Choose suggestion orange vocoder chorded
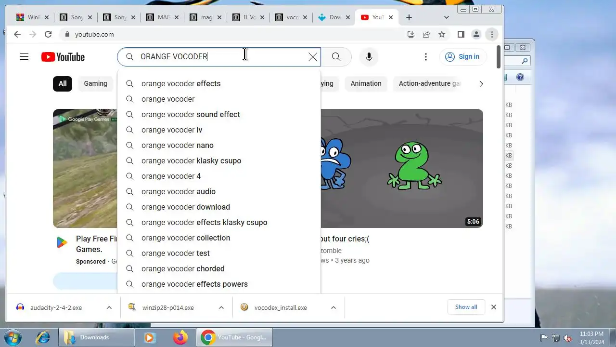 [x=219, y=268]
